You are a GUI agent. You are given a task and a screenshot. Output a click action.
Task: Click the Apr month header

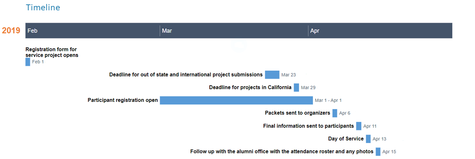tap(315, 31)
